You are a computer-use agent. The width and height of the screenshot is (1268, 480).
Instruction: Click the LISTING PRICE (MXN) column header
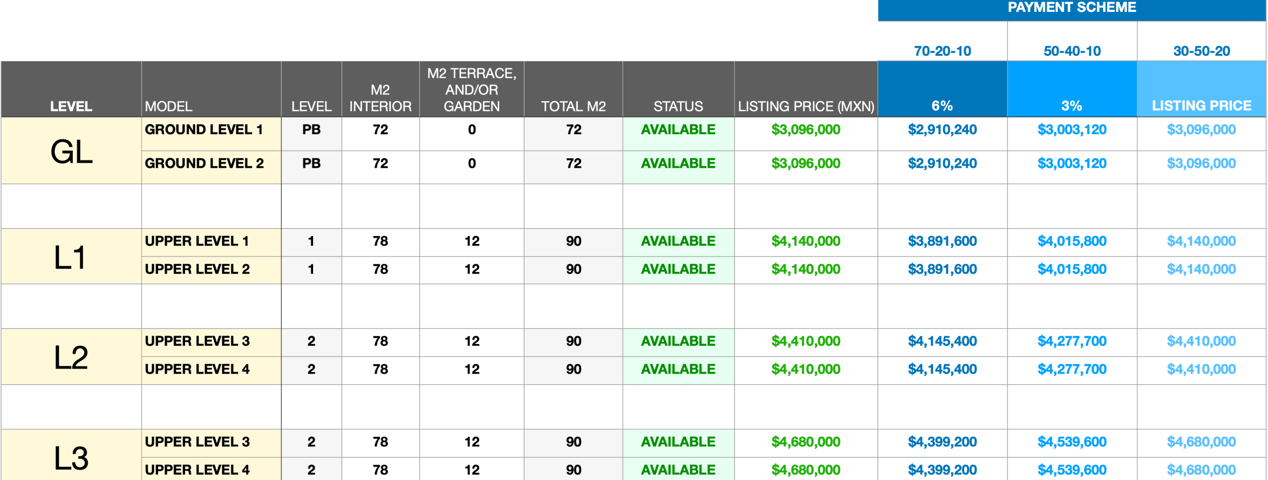coord(806,106)
